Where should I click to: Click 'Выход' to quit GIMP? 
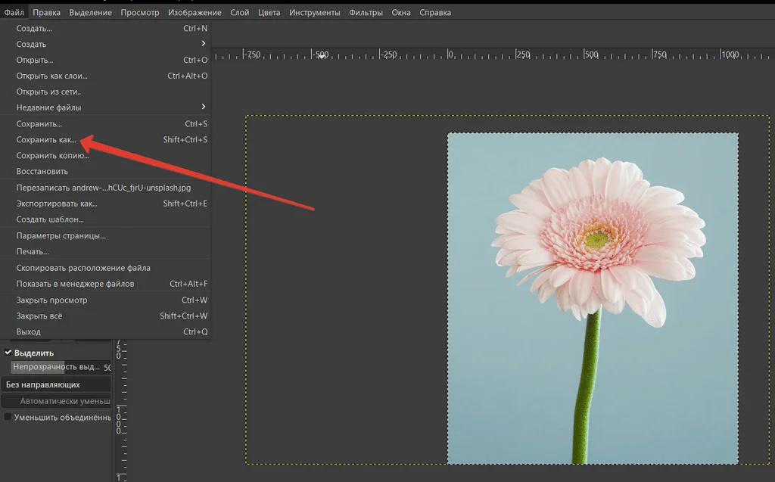pyautogui.click(x=29, y=332)
